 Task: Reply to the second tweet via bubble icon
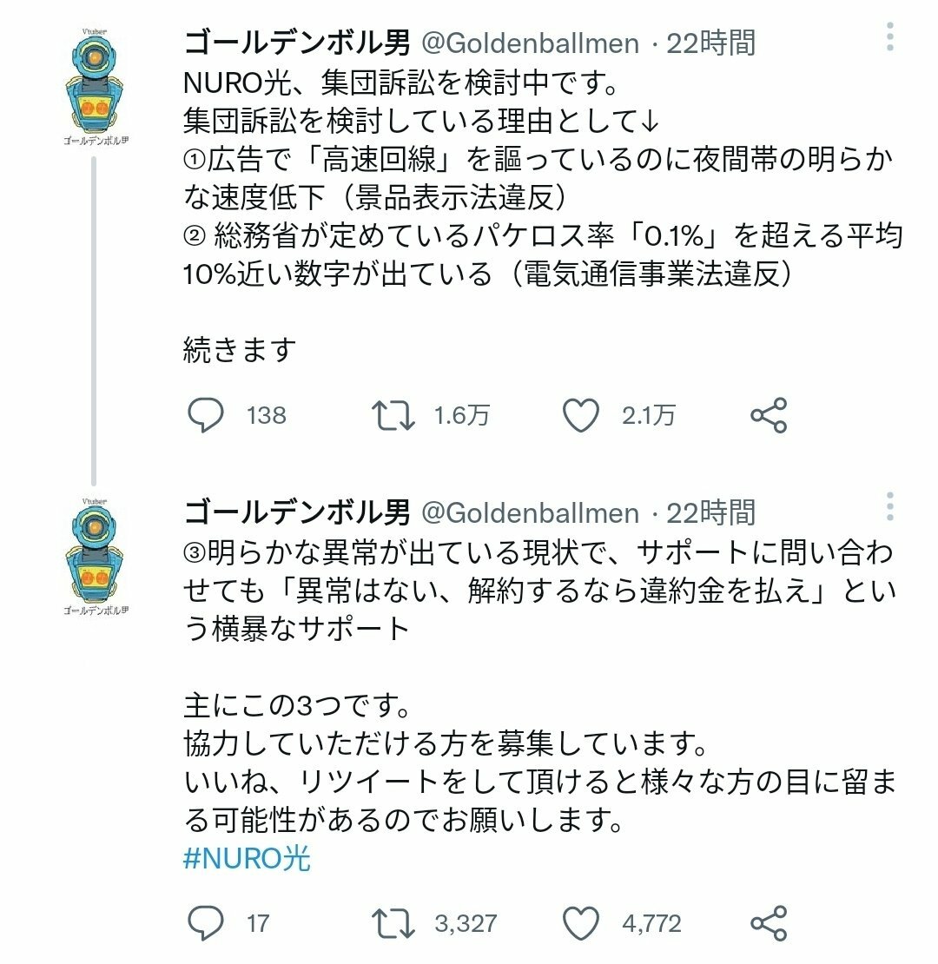coord(206,923)
